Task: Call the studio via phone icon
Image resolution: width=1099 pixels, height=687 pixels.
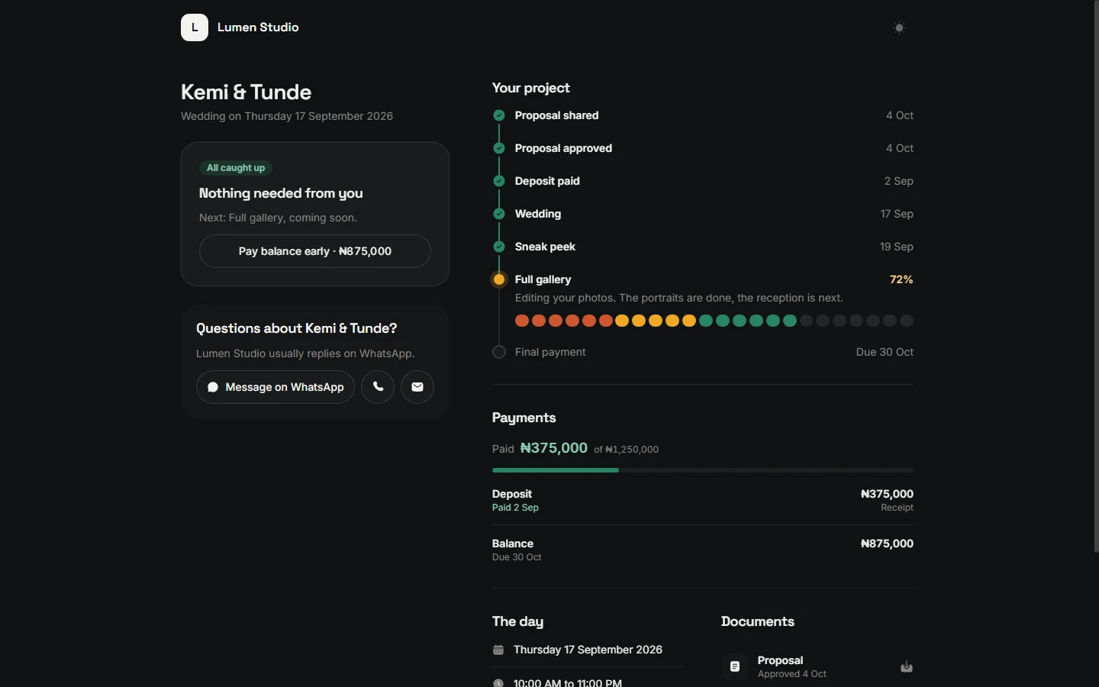Action: point(378,387)
